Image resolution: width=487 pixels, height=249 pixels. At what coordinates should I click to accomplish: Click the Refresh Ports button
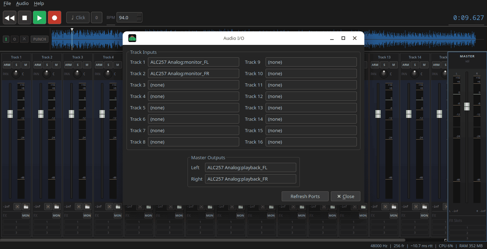click(x=305, y=196)
